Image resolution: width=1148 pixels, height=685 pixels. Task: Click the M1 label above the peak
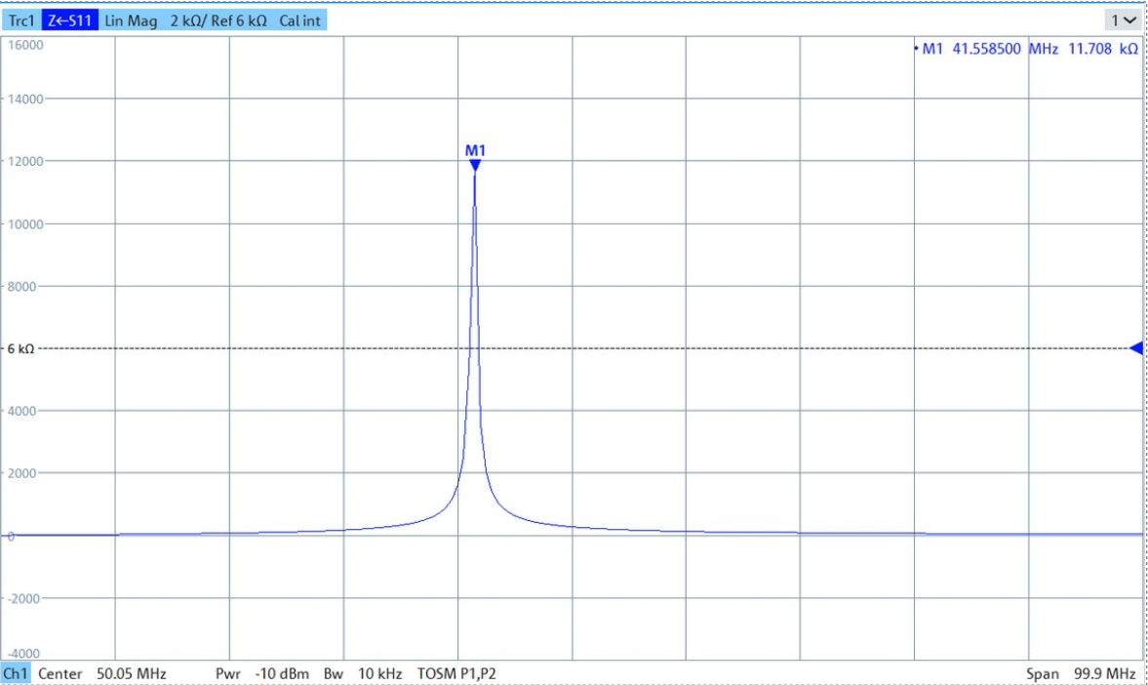tap(475, 150)
